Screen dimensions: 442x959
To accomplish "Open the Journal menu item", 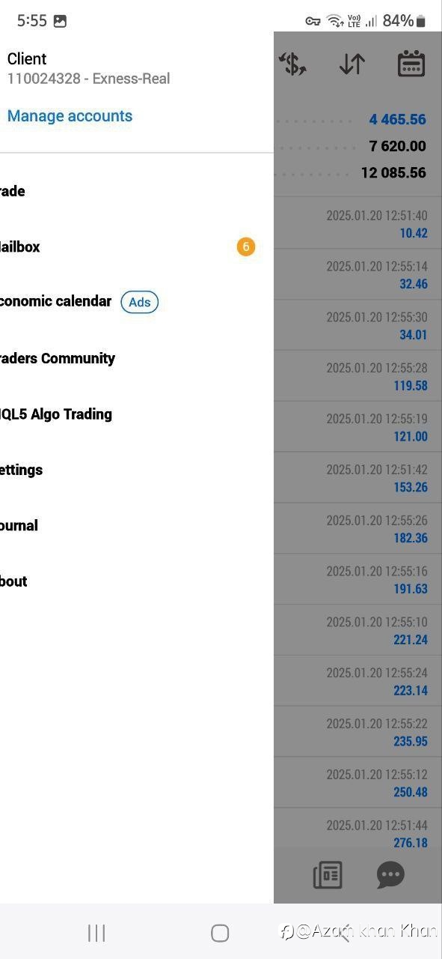I will [x=137, y=525].
